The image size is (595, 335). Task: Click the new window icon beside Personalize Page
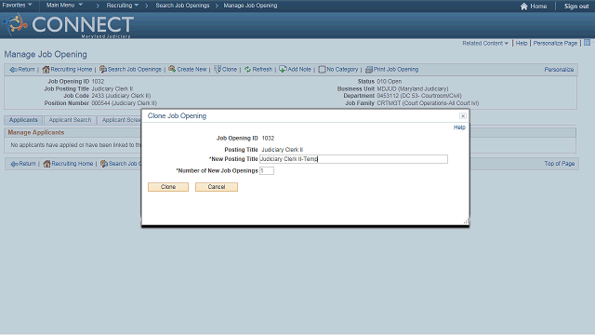coord(587,43)
